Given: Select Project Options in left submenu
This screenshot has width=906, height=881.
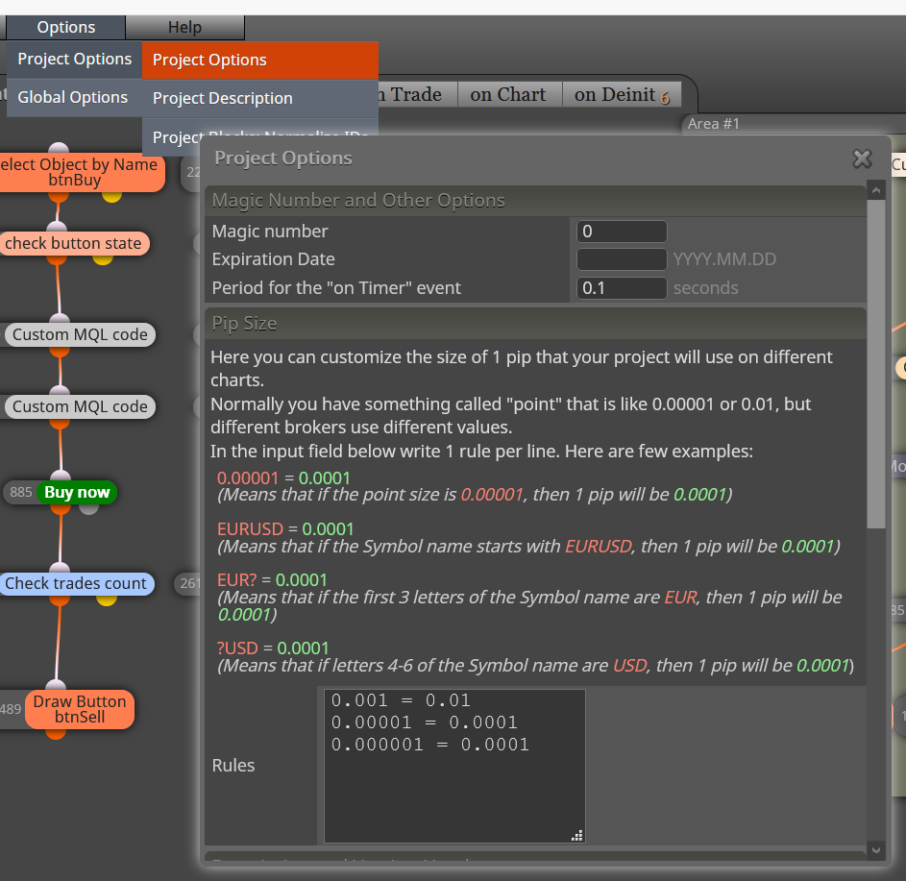Looking at the screenshot, I should pyautogui.click(x=75, y=59).
